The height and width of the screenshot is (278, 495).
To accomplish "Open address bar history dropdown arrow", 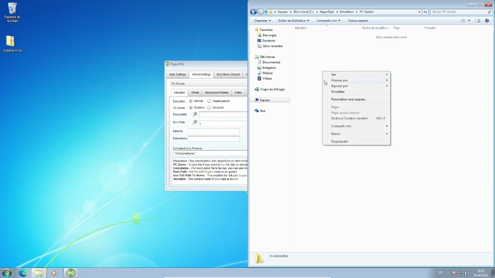I will pos(420,12).
